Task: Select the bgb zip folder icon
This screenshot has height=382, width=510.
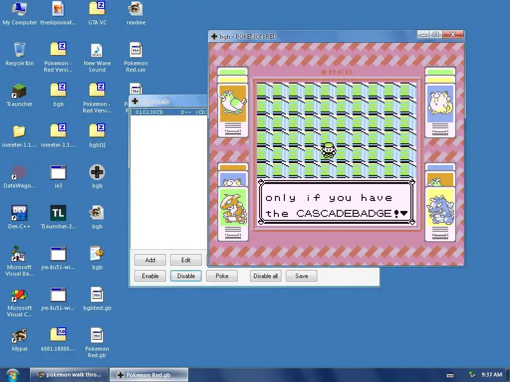Action: (x=58, y=95)
